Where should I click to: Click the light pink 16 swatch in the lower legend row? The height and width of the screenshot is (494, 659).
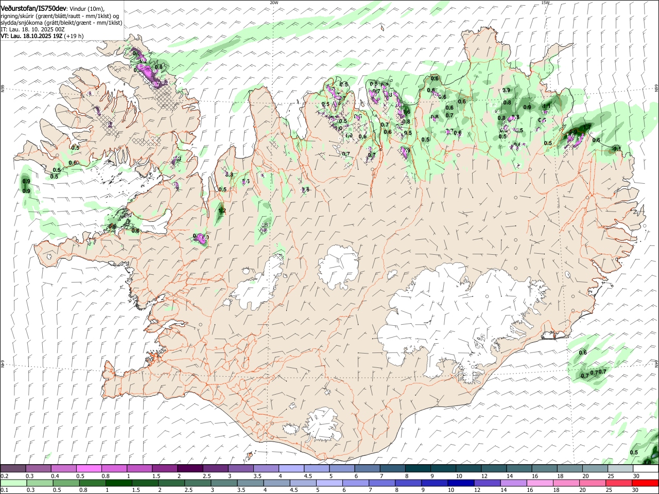click(x=540, y=483)
